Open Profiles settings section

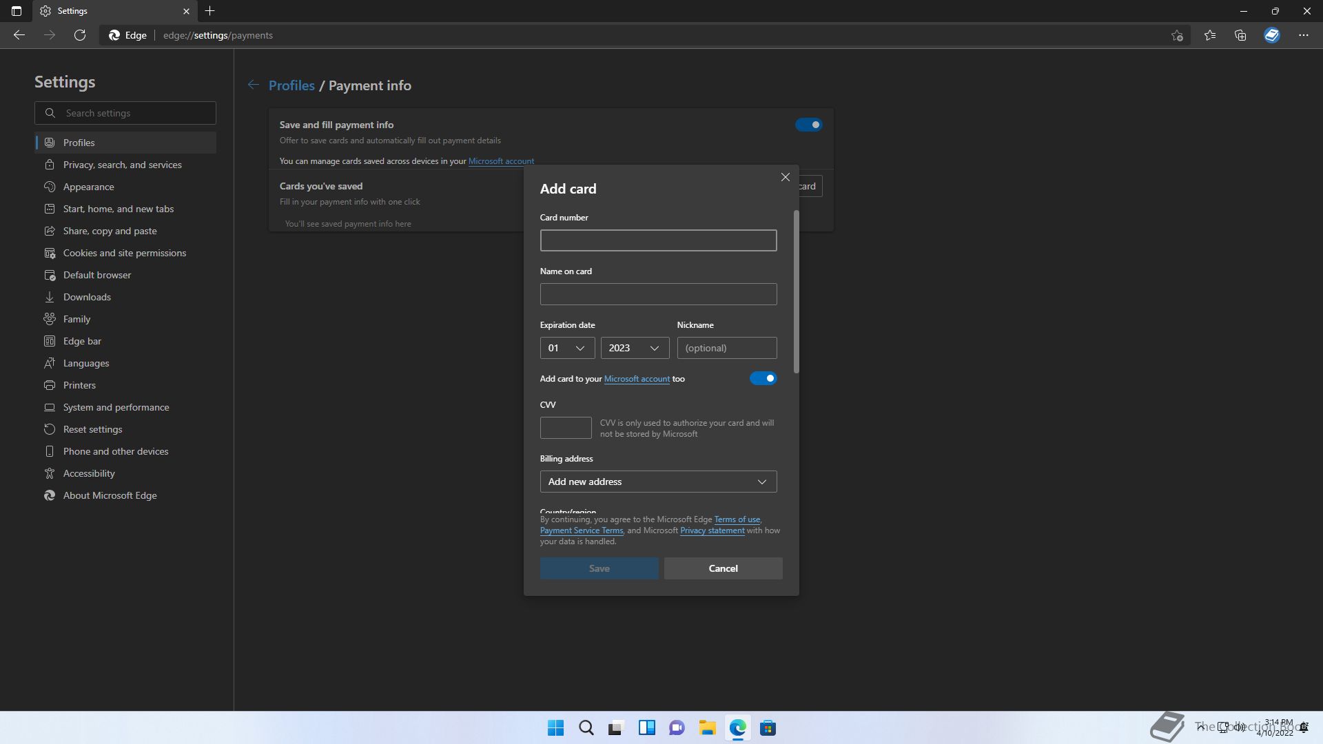pyautogui.click(x=125, y=143)
